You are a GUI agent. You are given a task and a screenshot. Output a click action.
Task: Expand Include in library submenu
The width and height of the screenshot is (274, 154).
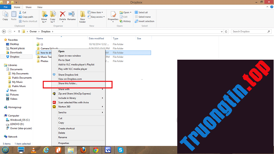(78, 98)
